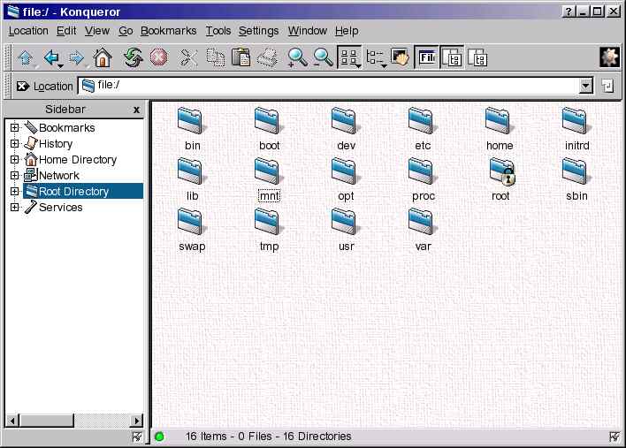This screenshot has width=626, height=448.
Task: Open the Help menu
Action: 347,31
